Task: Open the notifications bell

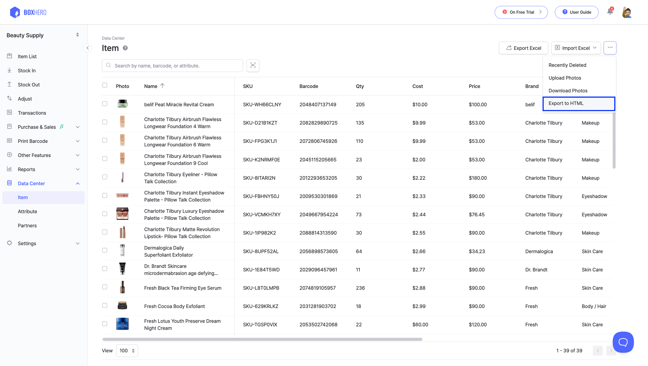Action: (x=610, y=12)
